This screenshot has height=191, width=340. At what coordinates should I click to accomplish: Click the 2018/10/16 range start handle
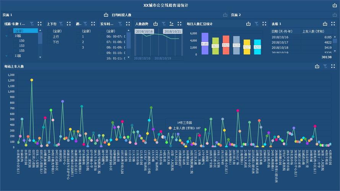pos(144,31)
